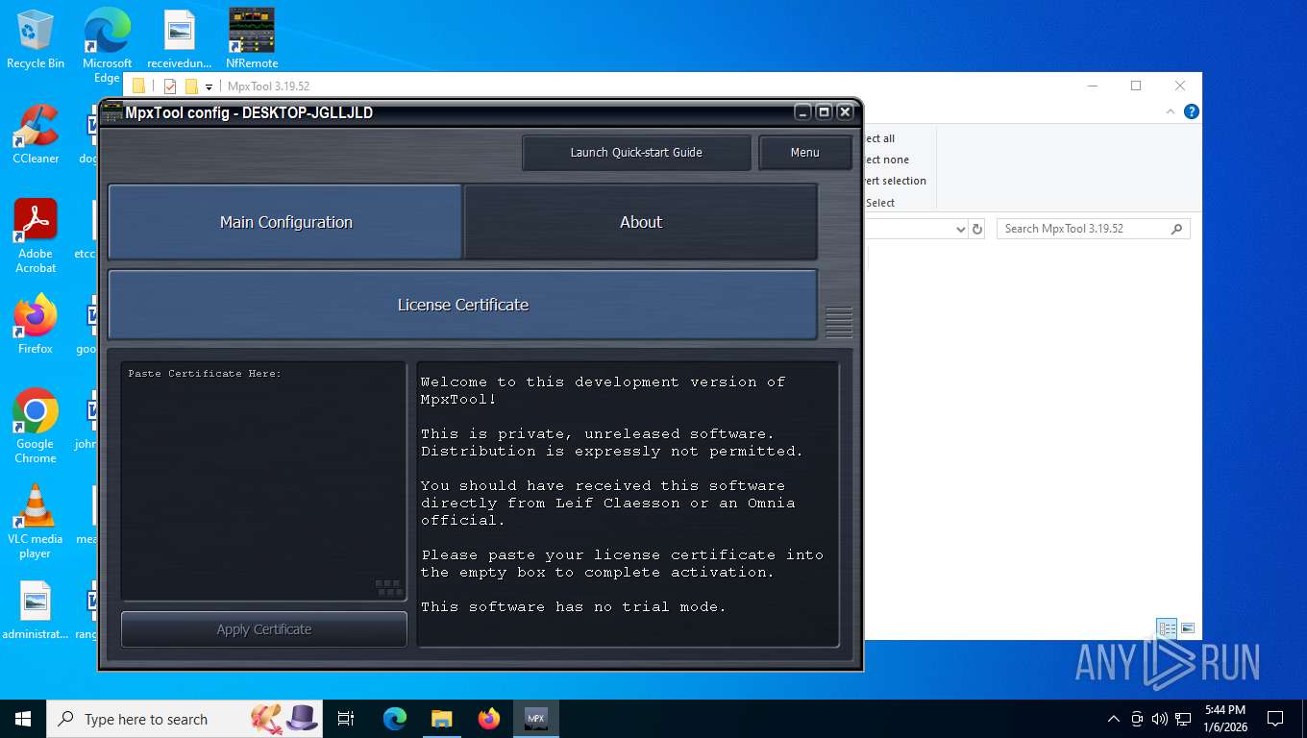Open the Explorer address bar history dropdown
Image resolution: width=1307 pixels, height=738 pixels.
(x=961, y=229)
